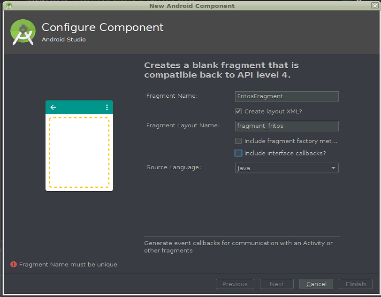Screen dimensions: 381x297
Task: Open the Source Language dropdown
Action: click(287, 168)
